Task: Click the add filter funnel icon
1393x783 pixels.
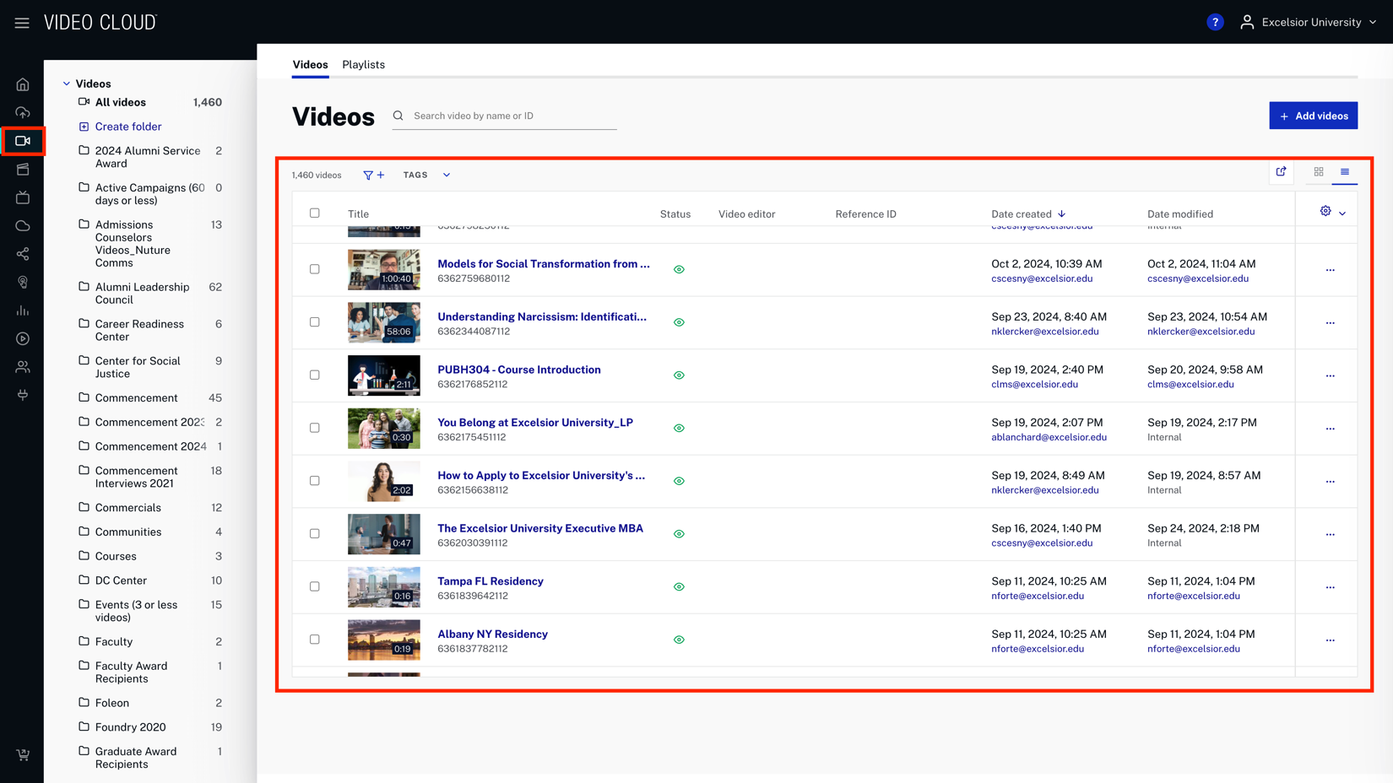Action: tap(373, 175)
